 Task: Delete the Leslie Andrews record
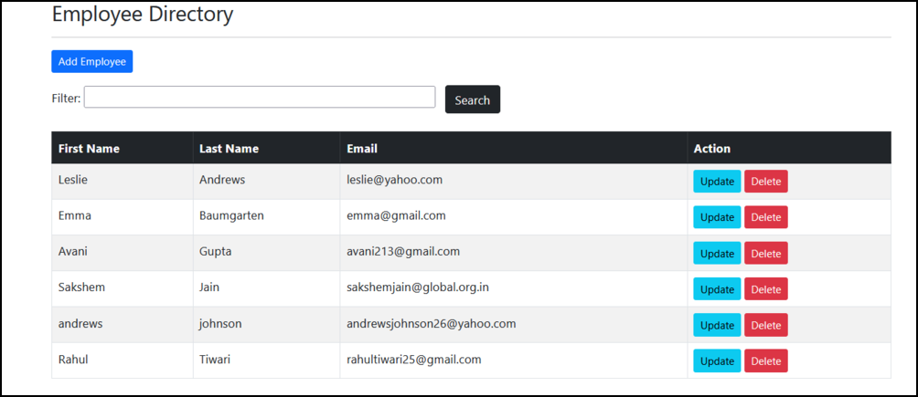point(766,182)
